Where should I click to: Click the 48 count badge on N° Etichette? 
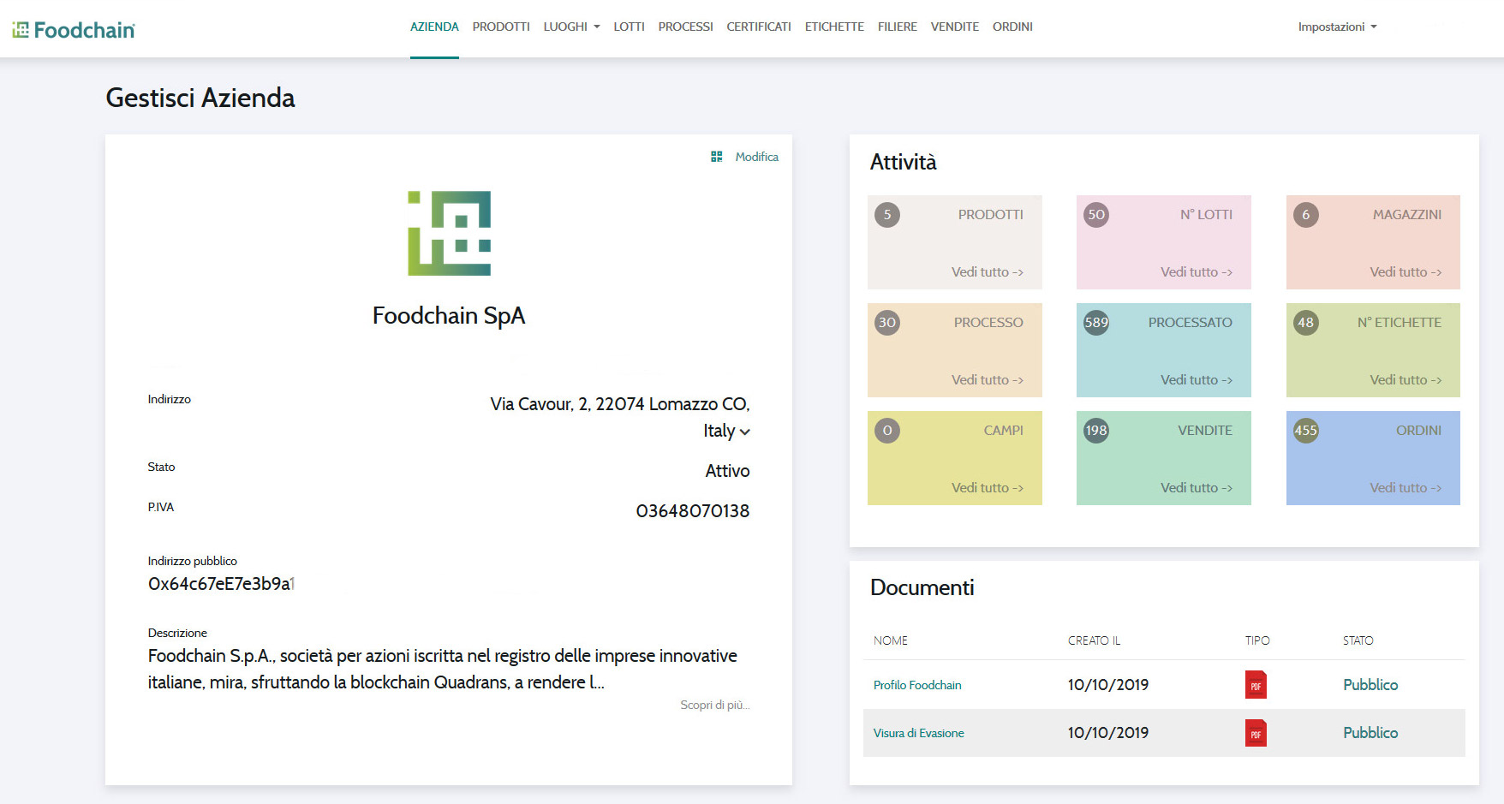[x=1305, y=323]
